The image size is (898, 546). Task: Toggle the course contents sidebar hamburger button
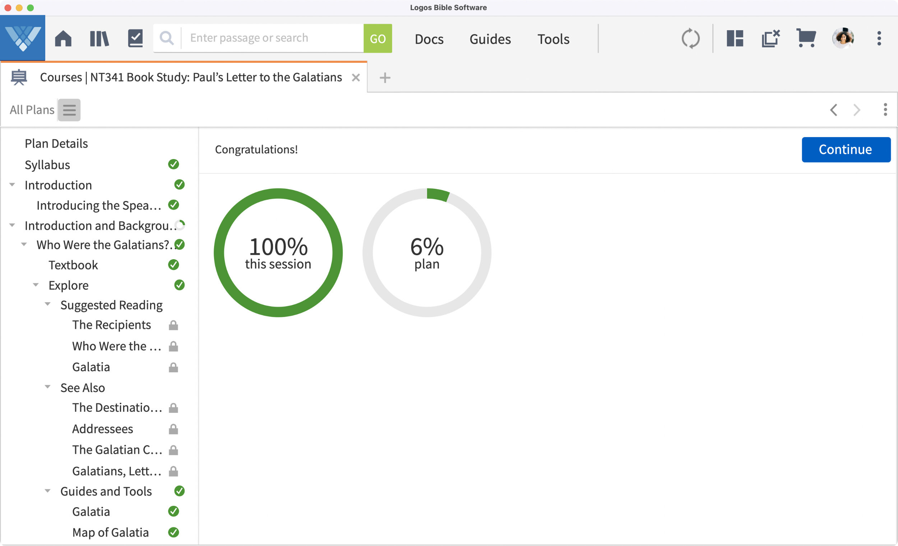click(69, 109)
